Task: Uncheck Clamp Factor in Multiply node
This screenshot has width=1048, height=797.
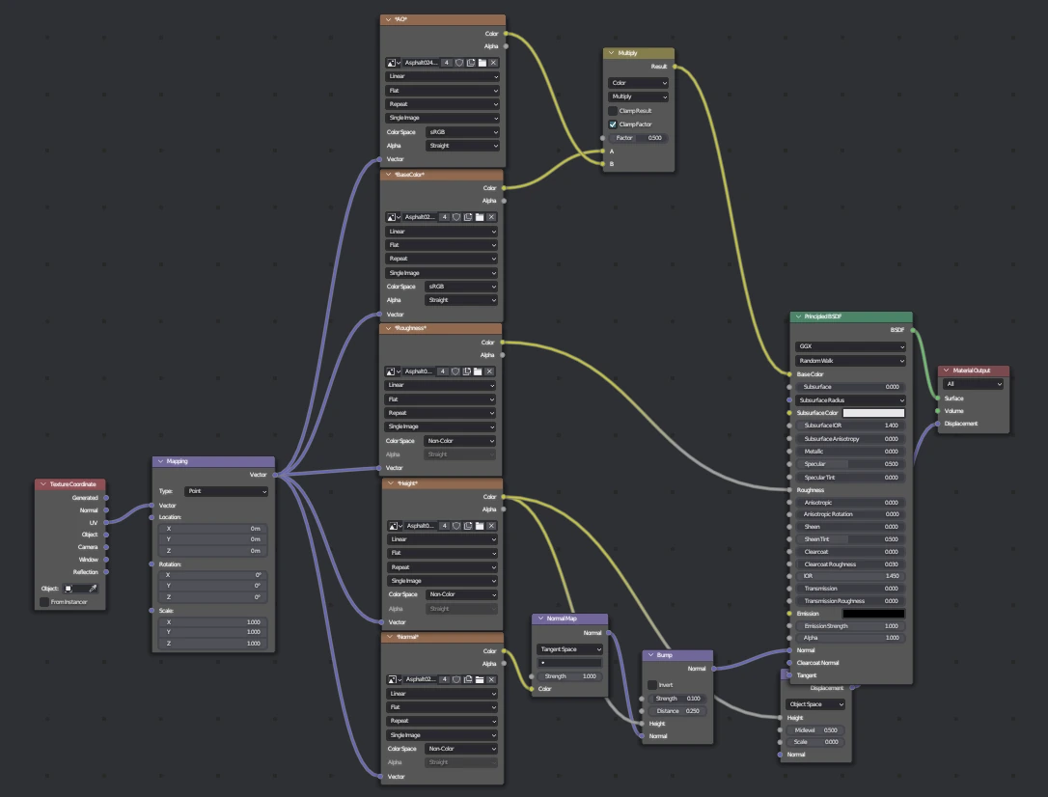Action: (613, 124)
